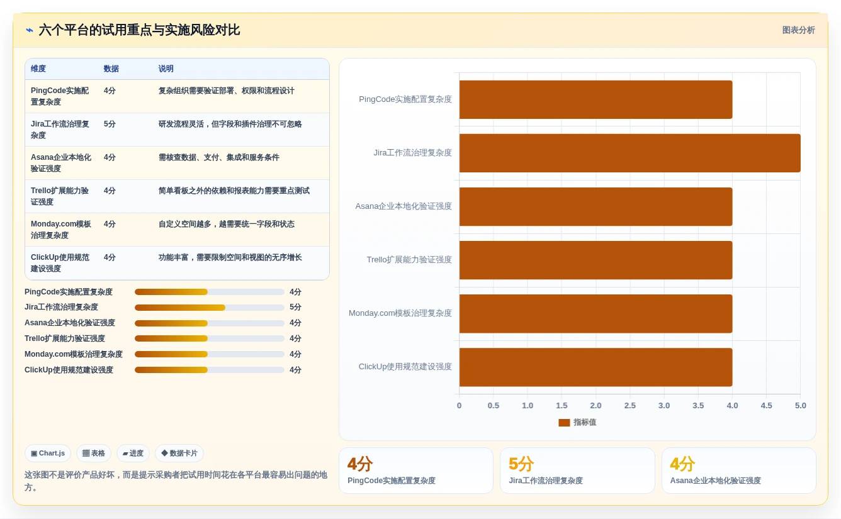841x519 pixels.
Task: Click the Trello progress bar
Action: click(x=210, y=338)
